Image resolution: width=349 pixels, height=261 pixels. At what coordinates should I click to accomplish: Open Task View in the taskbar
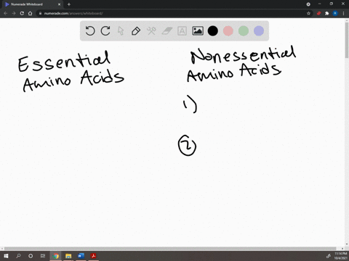[43, 256]
